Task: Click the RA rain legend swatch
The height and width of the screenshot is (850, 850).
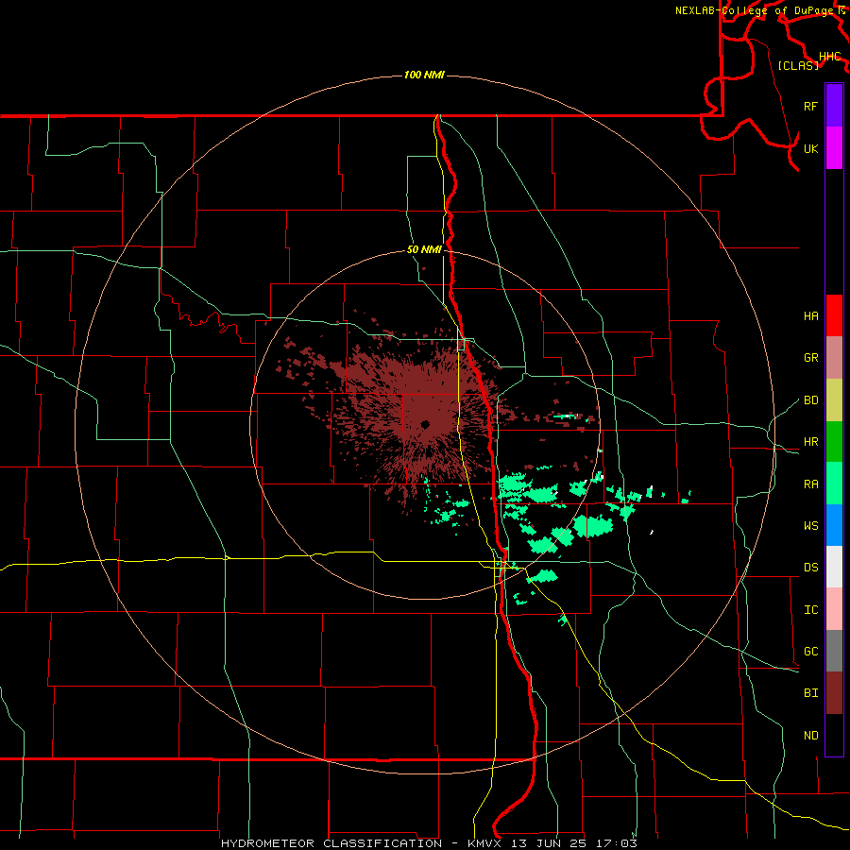Action: pos(834,484)
